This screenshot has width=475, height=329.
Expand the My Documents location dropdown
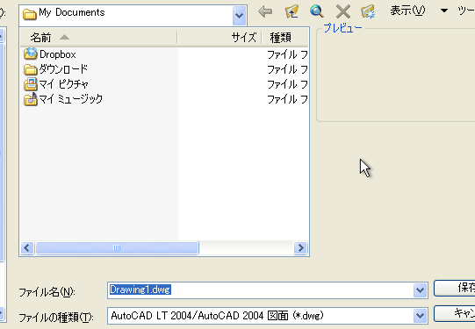(x=239, y=15)
